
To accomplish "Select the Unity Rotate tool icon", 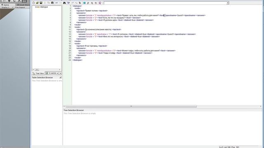I will [14, 1].
